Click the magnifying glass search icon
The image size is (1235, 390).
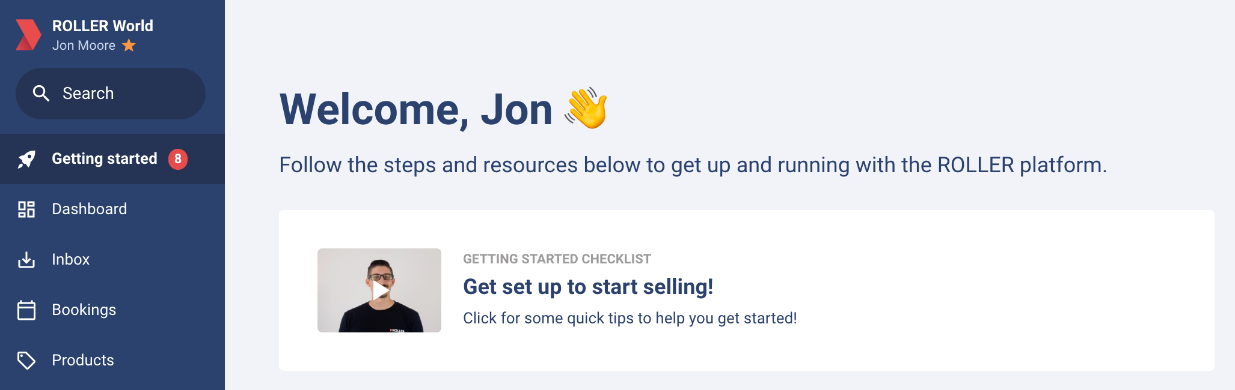pyautogui.click(x=41, y=93)
